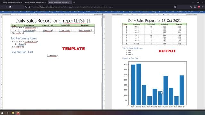This screenshot has height=115, width=205.
Task: Click Design in the template Word ribbon
Action: [28, 12]
